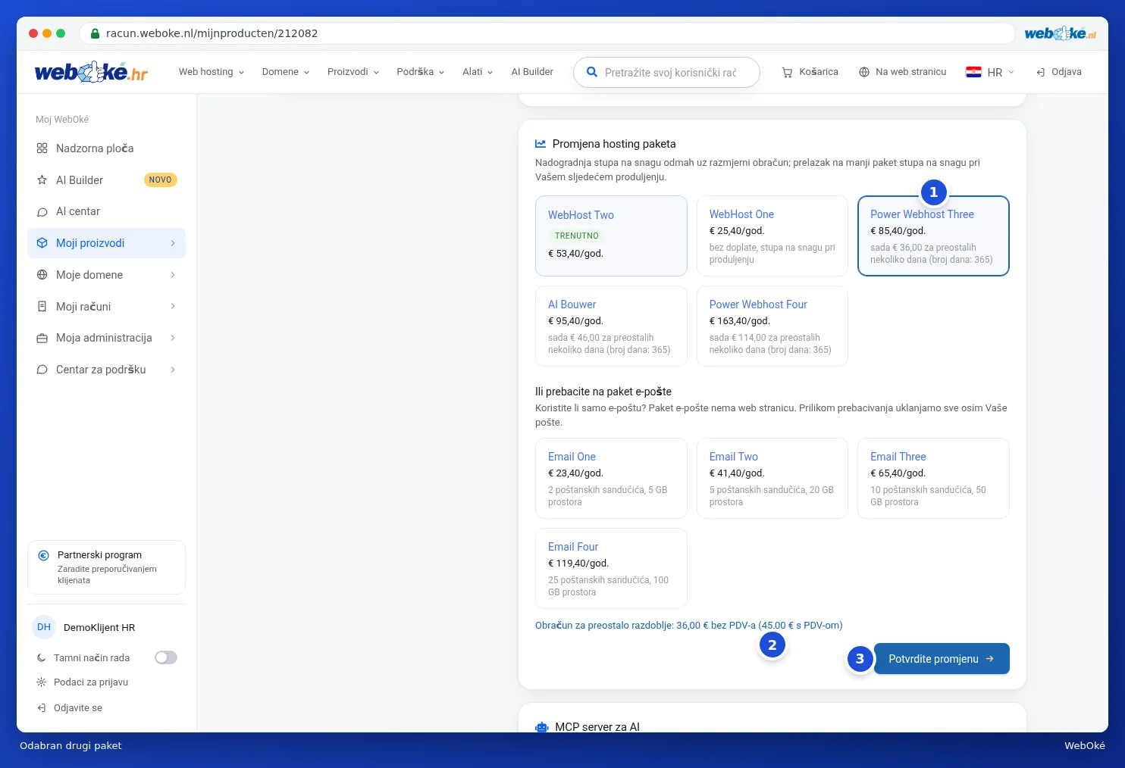Select the Power Webhost Four package card
Image resolution: width=1125 pixels, height=768 pixels.
tap(772, 326)
